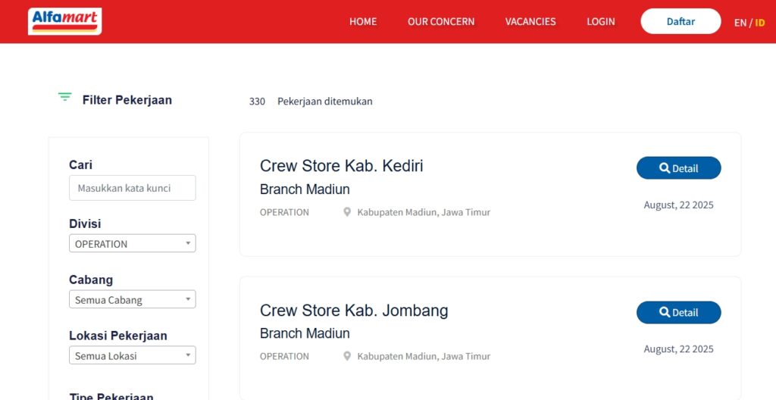Viewport: 776px width, 400px height.
Task: Open the LOGIN page
Action: click(601, 22)
